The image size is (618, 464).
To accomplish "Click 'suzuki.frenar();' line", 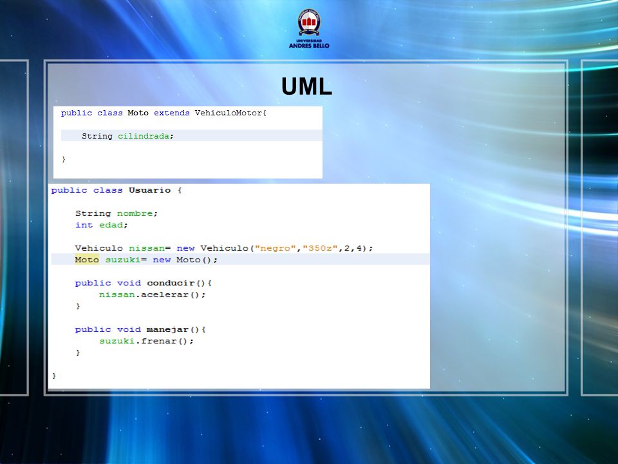I will (x=146, y=341).
